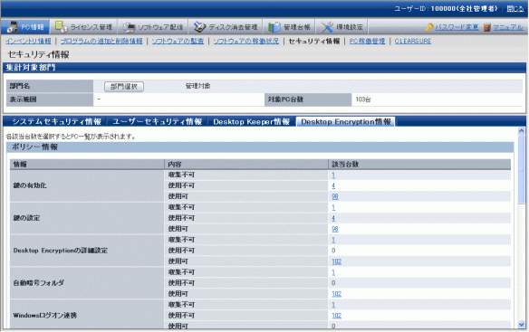
Task: Click the Desktop Encryptionの詳細設定 row label
Action: (61, 251)
